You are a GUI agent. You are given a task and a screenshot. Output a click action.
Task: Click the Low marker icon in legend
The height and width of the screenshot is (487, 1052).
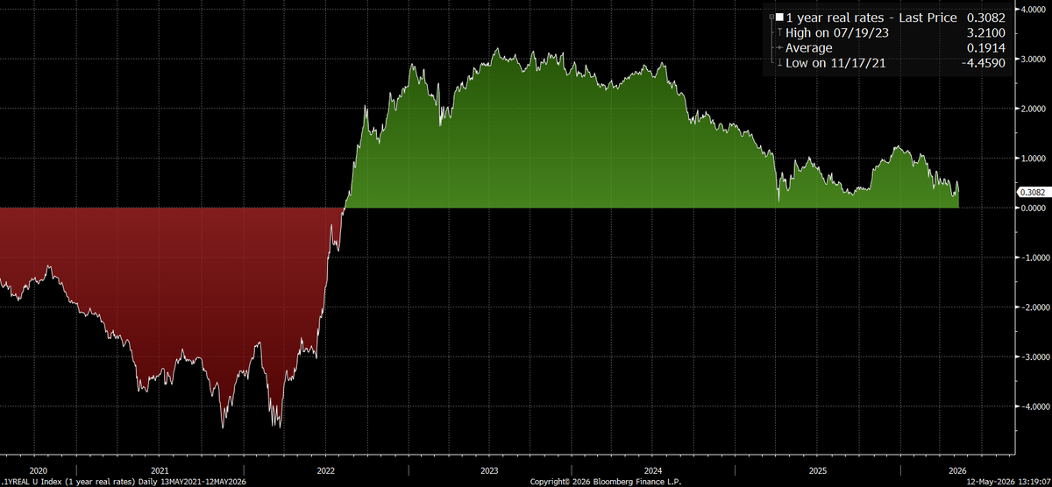(x=778, y=63)
